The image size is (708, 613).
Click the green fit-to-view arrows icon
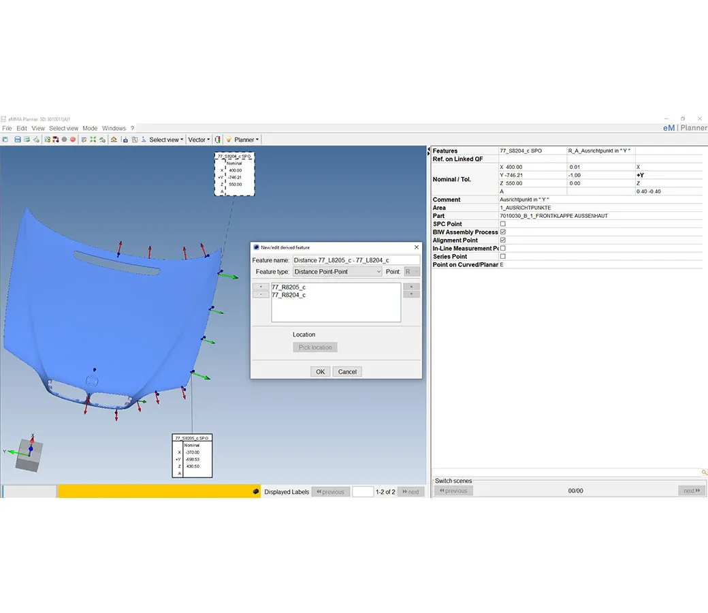(x=93, y=140)
